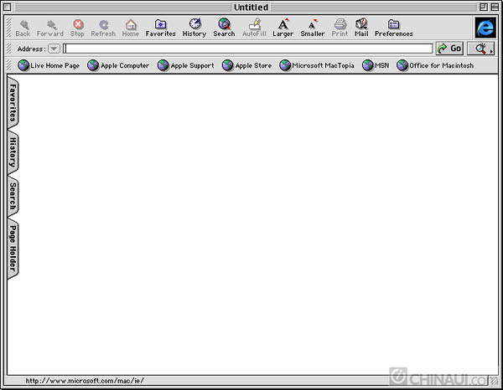
Task: Open the Apple Store bookmark link
Action: pos(246,65)
